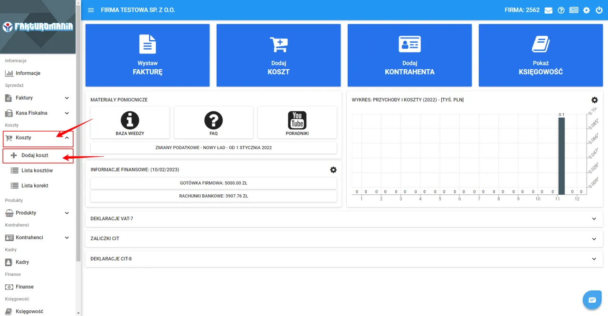
Task: Click the hamburger menu icon in header
Action: point(91,10)
